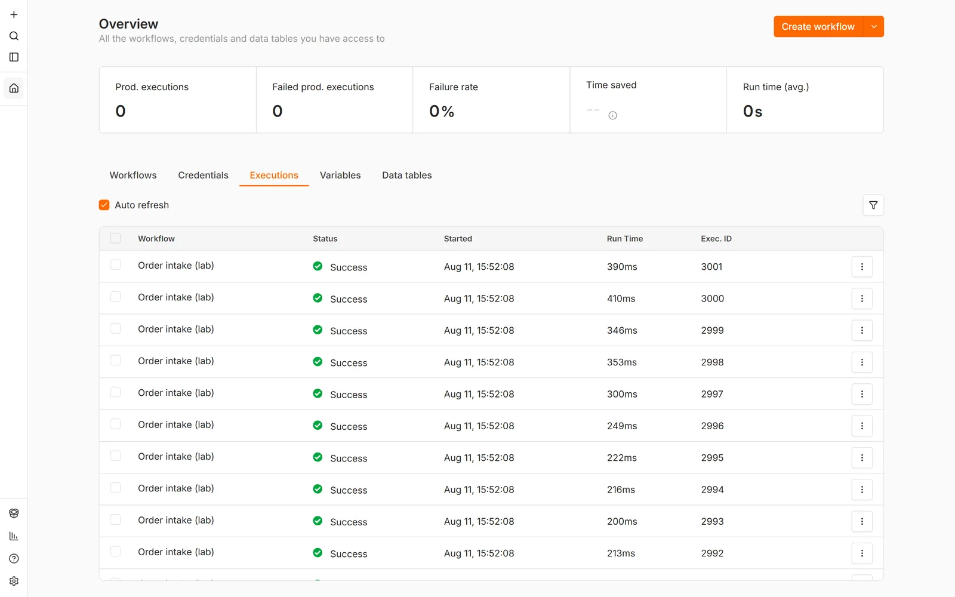
Task: Open the stacked boxes icon in lower sidebar
Action: (x=14, y=513)
